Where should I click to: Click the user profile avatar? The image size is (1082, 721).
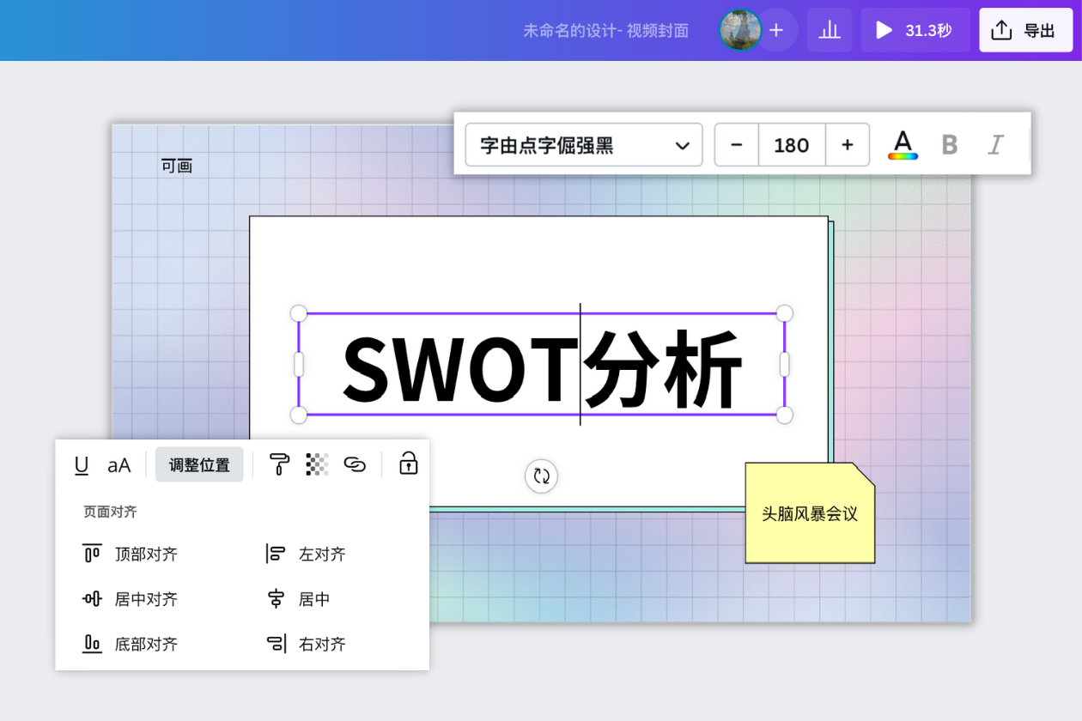(x=740, y=30)
